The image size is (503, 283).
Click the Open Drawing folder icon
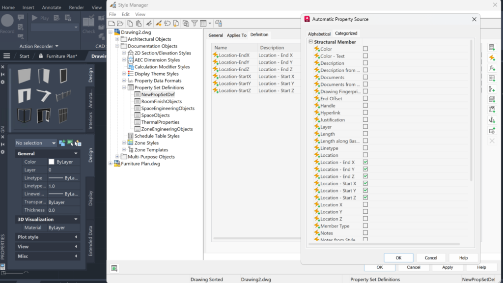point(120,24)
